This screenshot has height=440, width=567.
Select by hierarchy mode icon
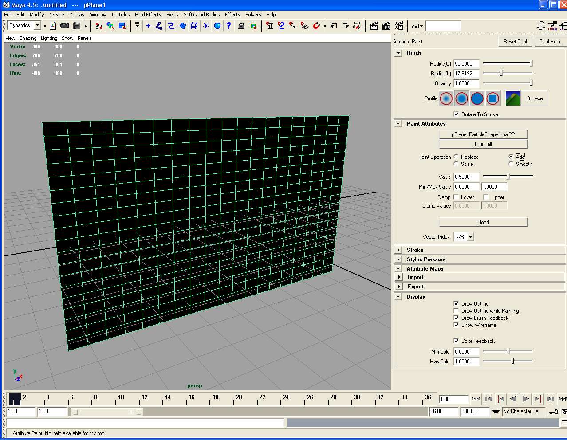coord(99,26)
